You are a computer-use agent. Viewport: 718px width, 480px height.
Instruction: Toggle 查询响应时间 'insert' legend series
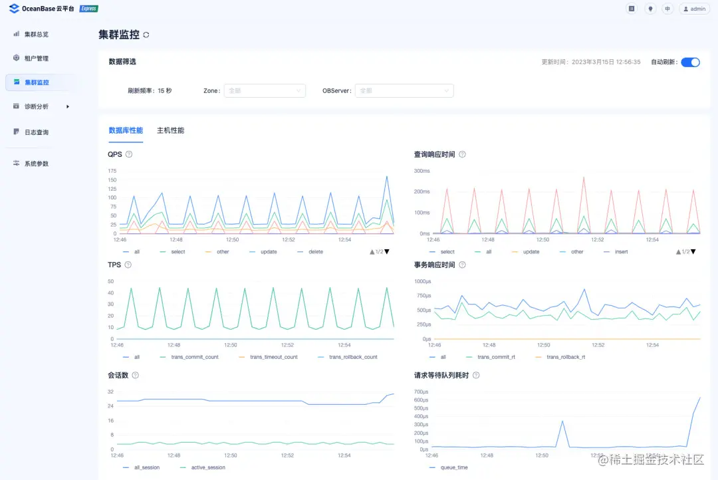click(x=616, y=252)
